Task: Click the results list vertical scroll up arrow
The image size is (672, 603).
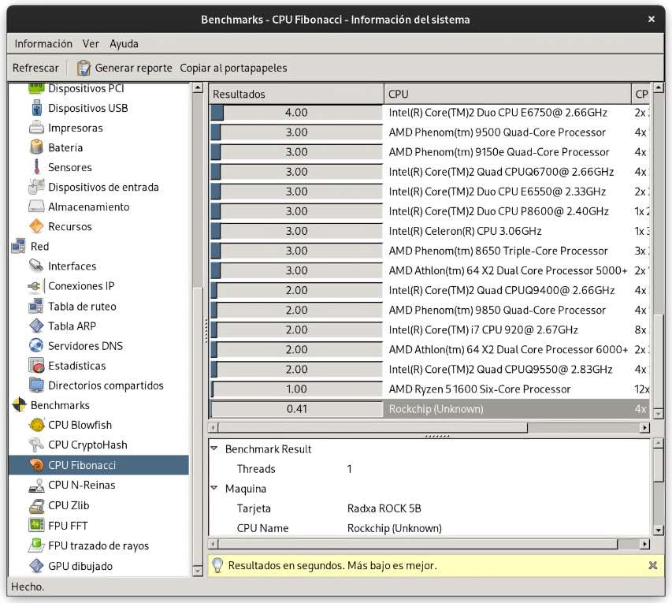Action: pos(659,87)
